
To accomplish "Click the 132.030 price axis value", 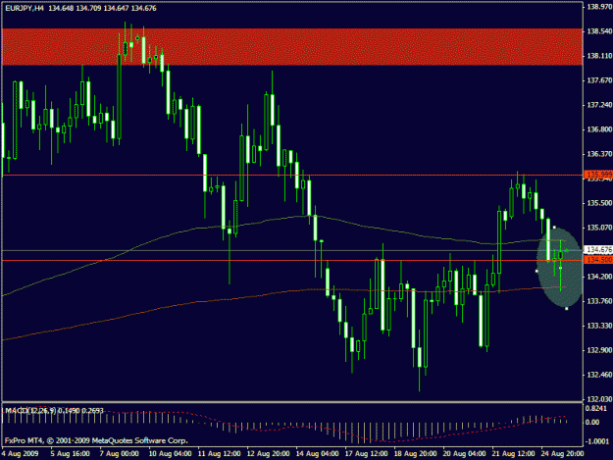I will (x=599, y=399).
